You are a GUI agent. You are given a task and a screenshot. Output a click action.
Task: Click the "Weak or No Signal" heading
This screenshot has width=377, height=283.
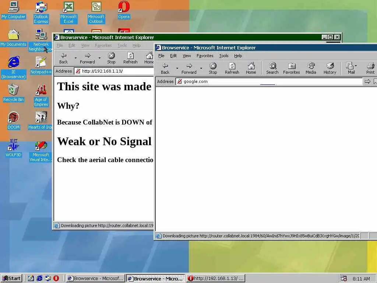click(104, 141)
